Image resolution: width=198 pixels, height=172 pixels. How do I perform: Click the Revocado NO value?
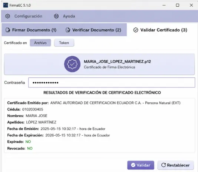pyautogui.click(x=30, y=148)
